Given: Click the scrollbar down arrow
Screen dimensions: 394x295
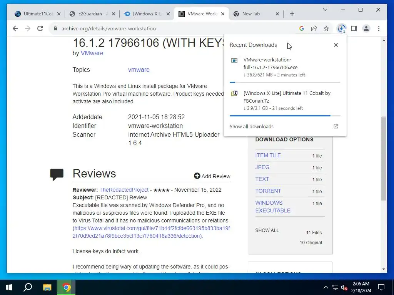Looking at the screenshot, I should [384, 269].
